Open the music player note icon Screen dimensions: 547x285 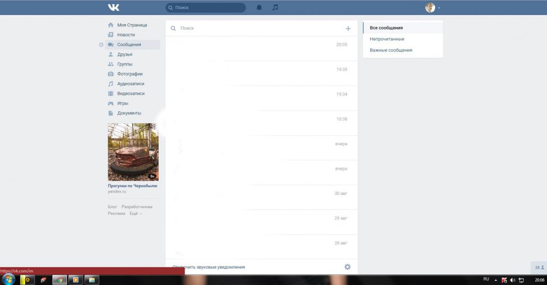tap(275, 7)
